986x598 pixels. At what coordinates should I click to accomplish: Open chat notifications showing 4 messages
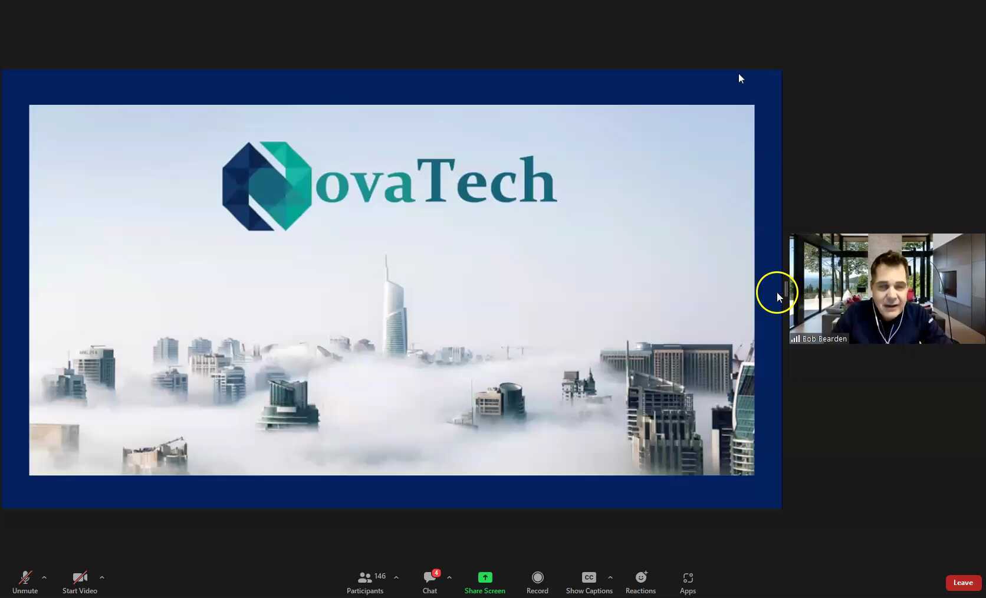tap(436, 573)
